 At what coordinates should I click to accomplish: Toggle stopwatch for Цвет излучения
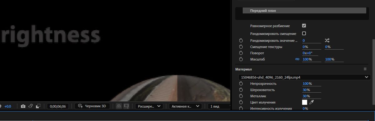click(x=241, y=102)
